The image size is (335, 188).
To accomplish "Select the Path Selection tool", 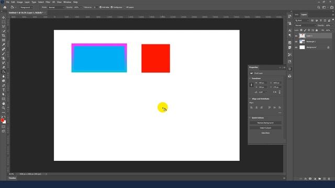I will pyautogui.click(x=4, y=94).
